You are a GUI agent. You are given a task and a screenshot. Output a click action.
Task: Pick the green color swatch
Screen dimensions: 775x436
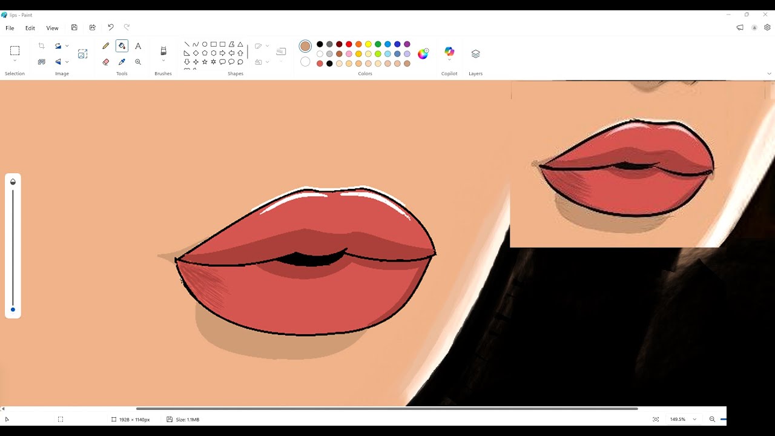(x=378, y=44)
